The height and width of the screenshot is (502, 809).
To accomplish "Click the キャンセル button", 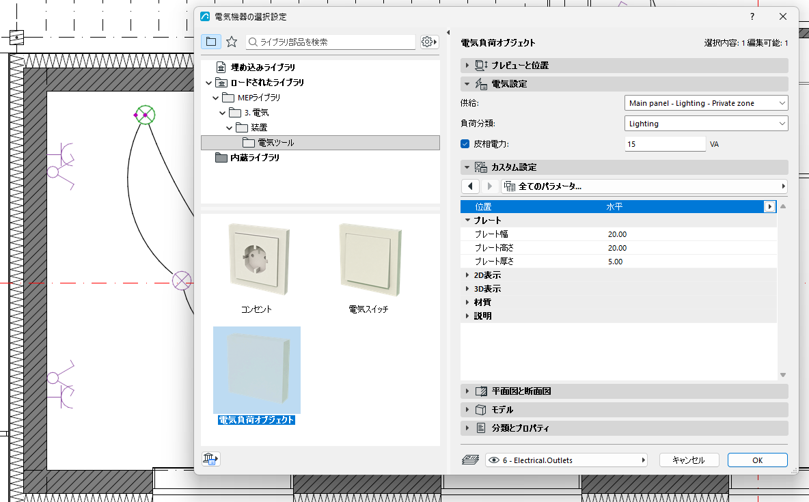I will [x=689, y=460].
